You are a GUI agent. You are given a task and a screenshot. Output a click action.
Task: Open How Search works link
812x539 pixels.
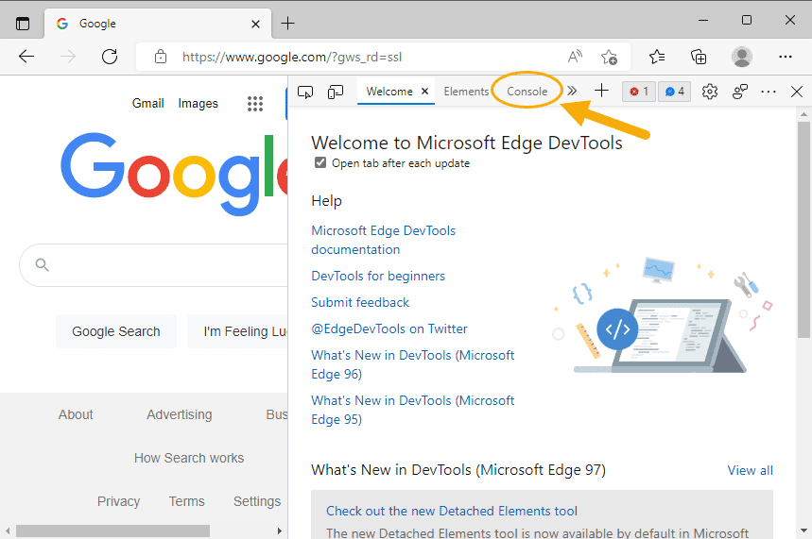click(x=189, y=459)
